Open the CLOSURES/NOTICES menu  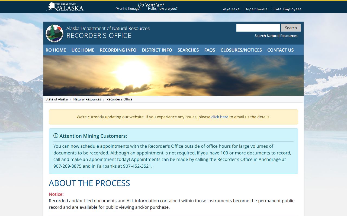(x=241, y=50)
